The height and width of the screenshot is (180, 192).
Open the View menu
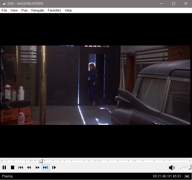(x=14, y=10)
